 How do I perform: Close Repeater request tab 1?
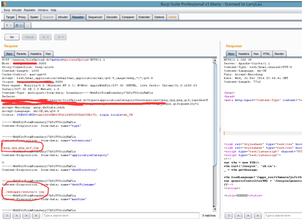[11, 25]
